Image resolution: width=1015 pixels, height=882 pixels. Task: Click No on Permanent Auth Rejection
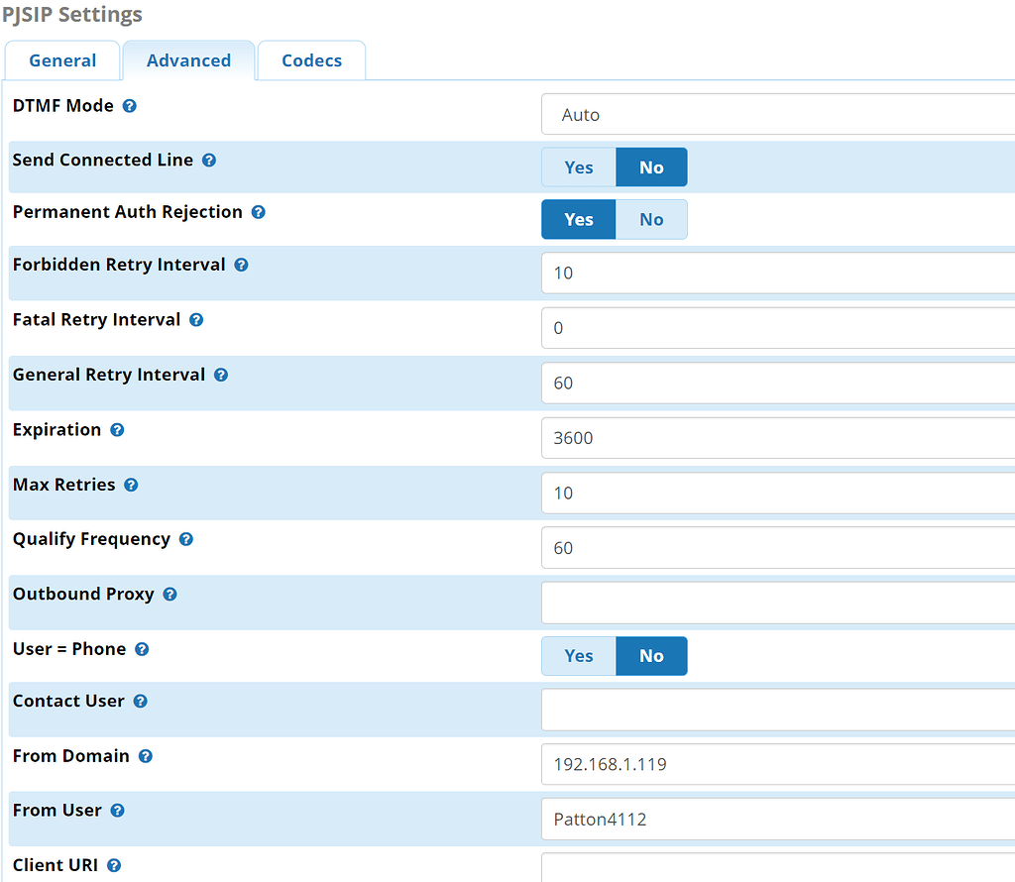tap(651, 219)
